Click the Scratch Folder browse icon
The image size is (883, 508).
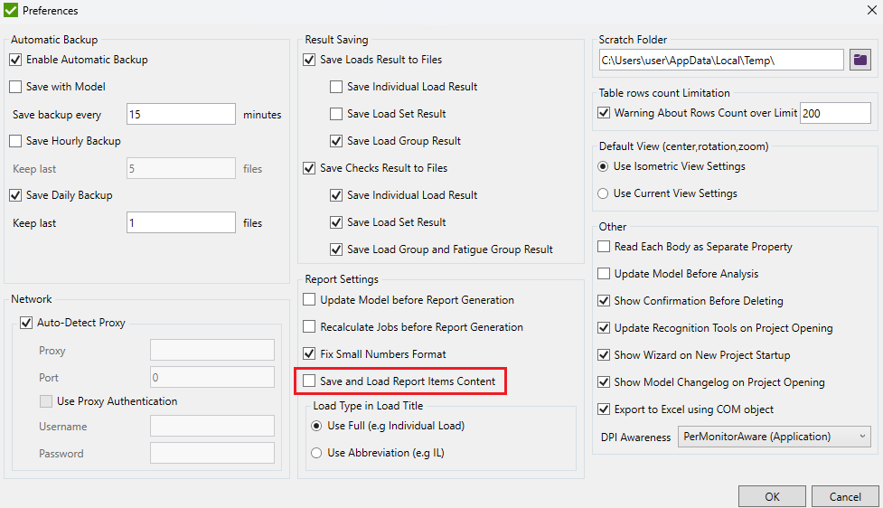click(860, 61)
